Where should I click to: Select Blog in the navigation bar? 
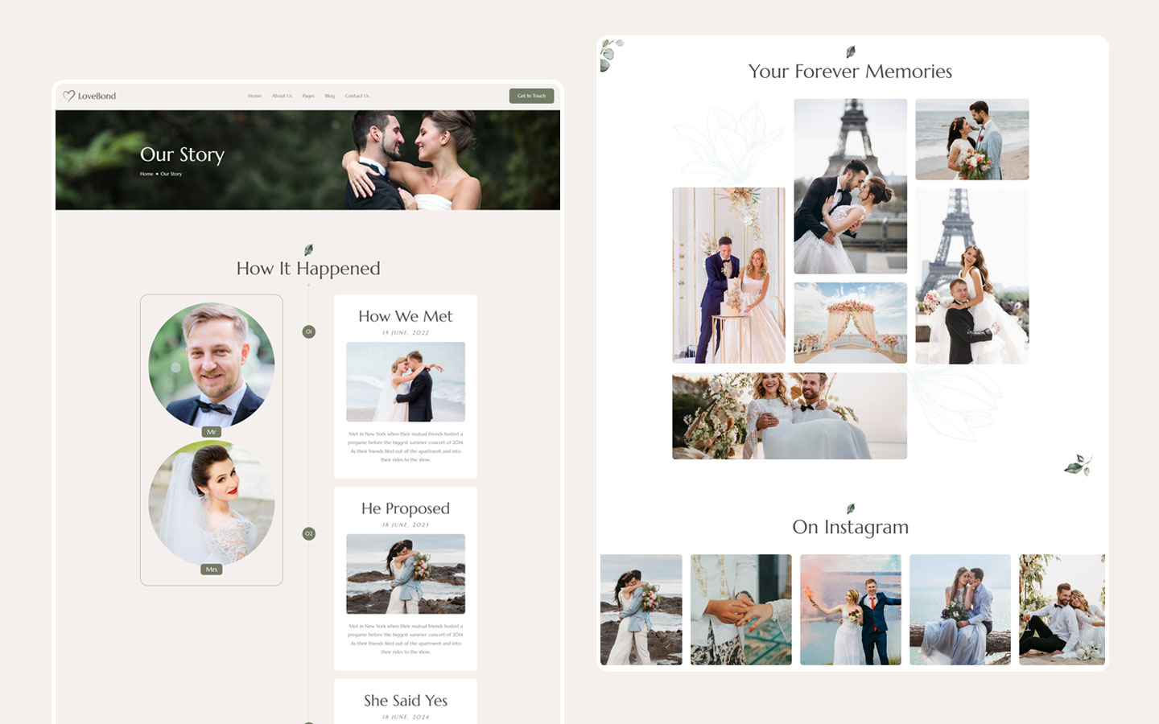(329, 96)
